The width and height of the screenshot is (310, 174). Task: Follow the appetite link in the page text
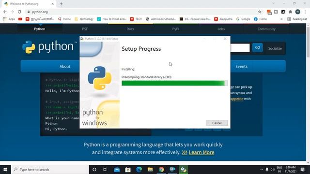(x=237, y=99)
